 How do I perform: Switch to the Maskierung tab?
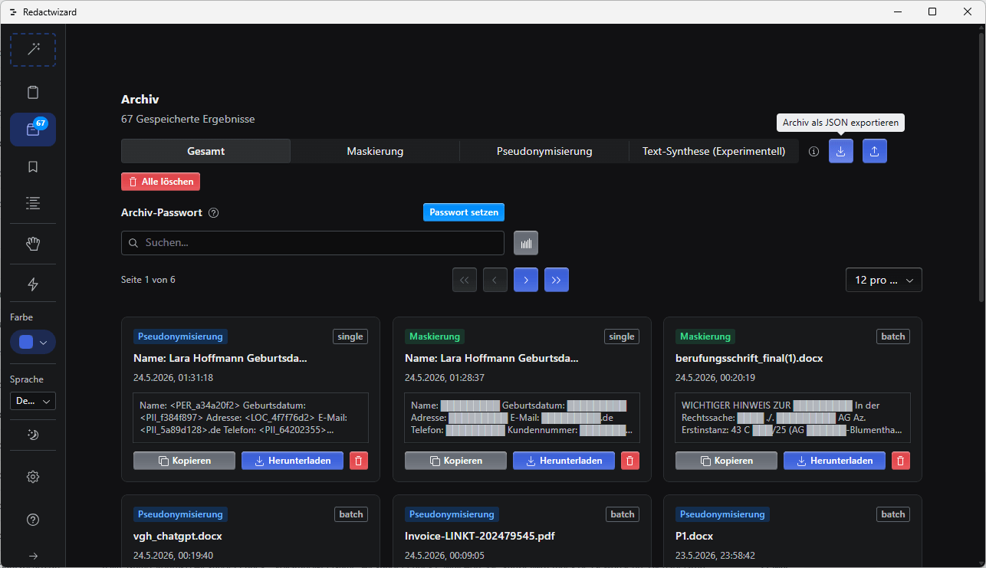[375, 151]
